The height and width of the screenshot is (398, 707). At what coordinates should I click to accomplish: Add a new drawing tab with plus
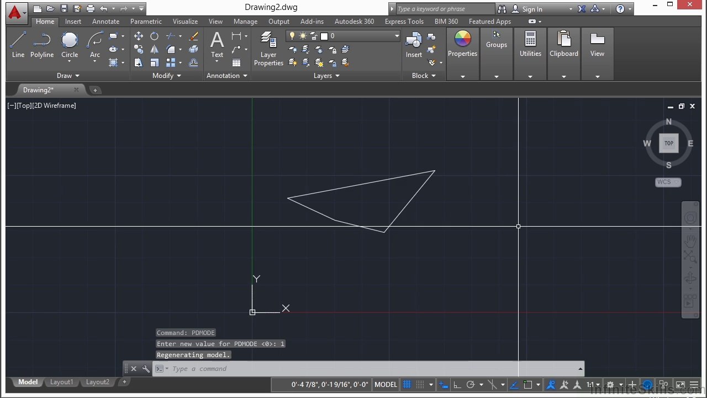(x=95, y=90)
